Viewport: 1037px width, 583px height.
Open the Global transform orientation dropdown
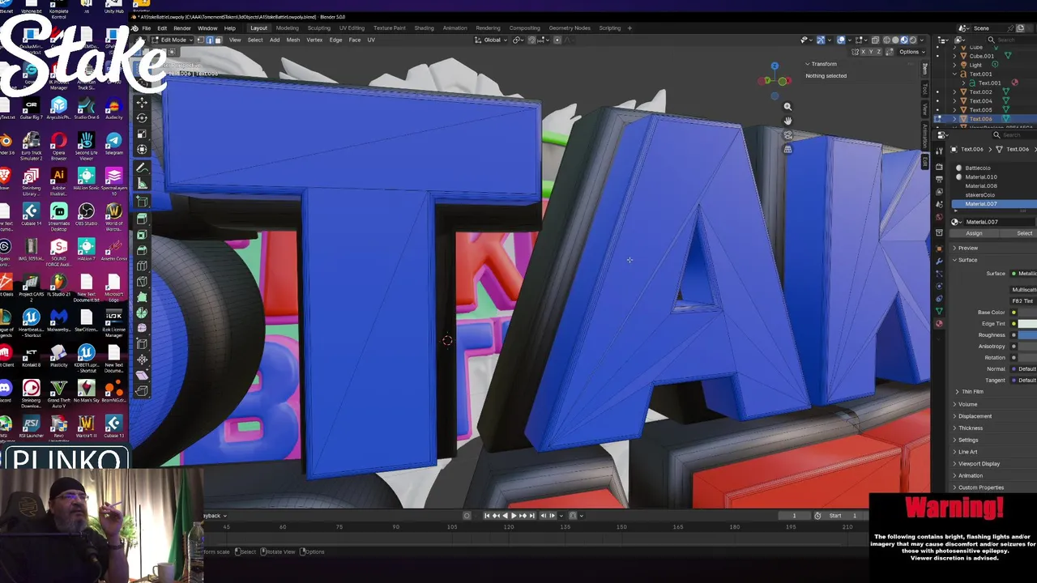click(x=492, y=40)
